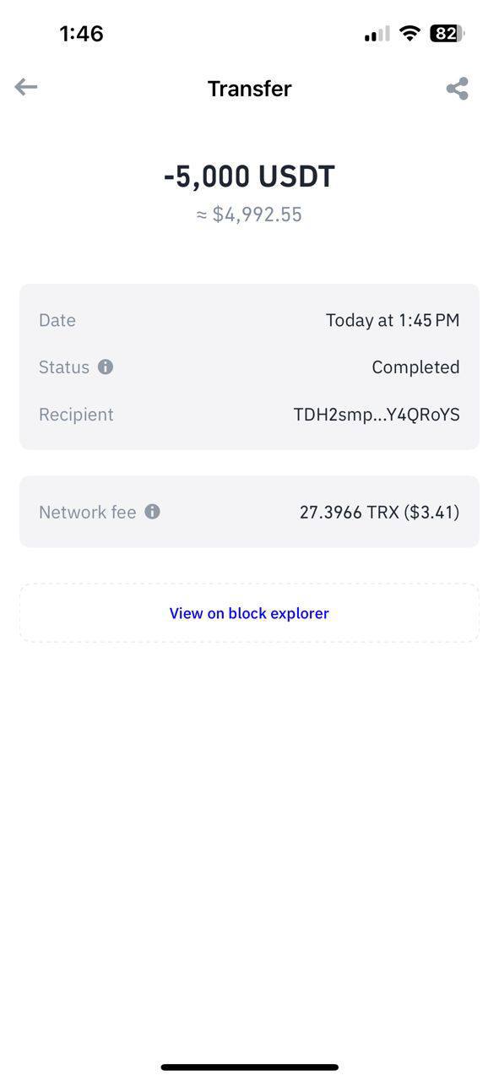Viewport: 499px width, 1081px height.
Task: Tap the Network fee info icon
Action: pos(152,512)
